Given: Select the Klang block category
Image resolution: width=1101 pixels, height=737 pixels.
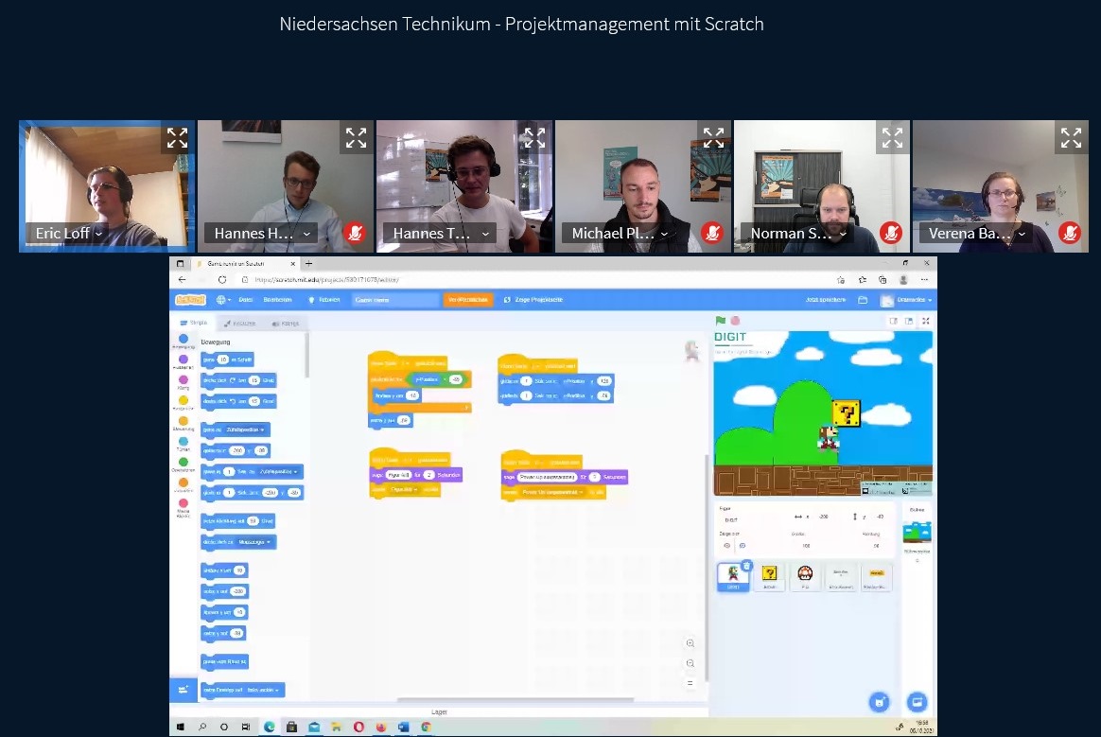Looking at the screenshot, I should 183,382.
